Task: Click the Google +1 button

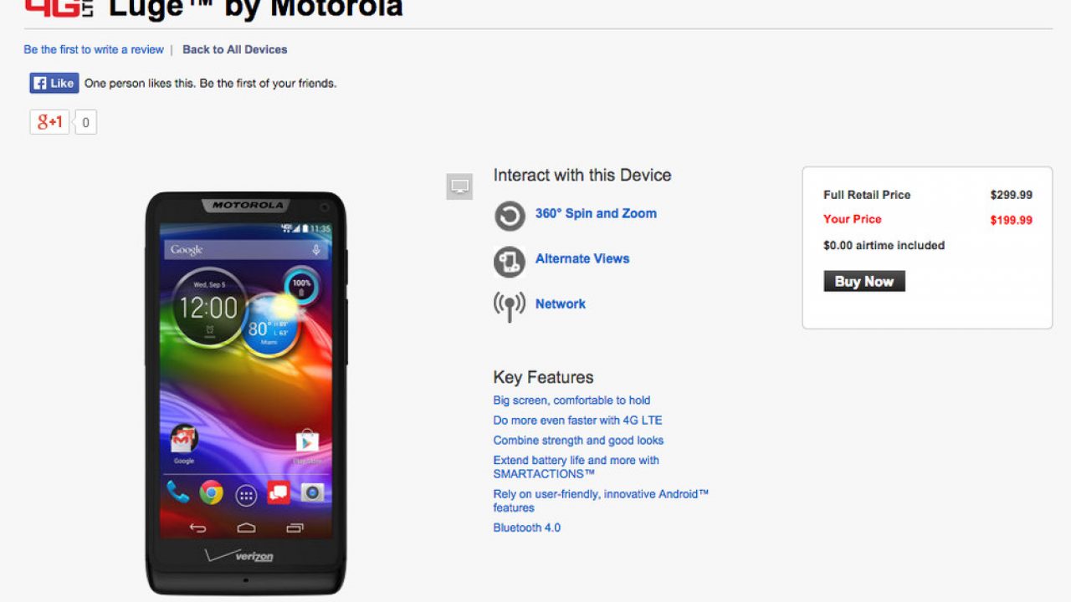Action: (49, 122)
